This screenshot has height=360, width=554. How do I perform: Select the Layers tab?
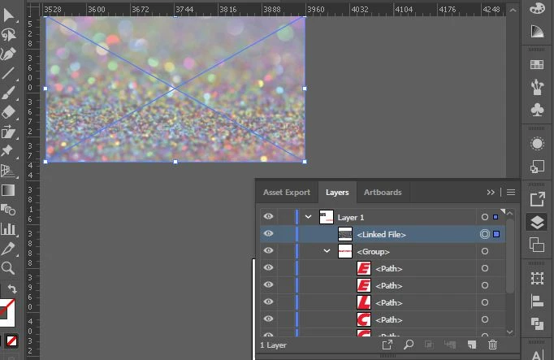(337, 192)
